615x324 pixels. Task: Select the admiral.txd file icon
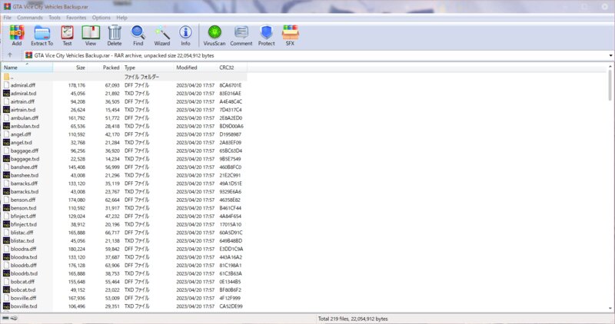coord(6,93)
